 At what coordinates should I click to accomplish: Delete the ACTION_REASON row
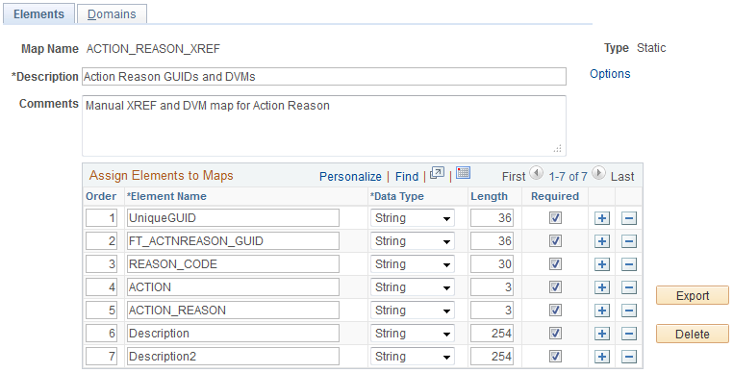[x=629, y=311]
